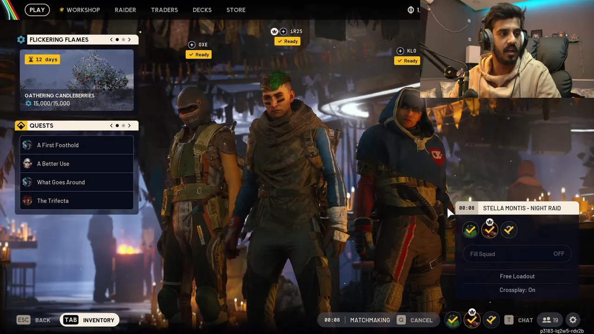Click first squad member avatar in raid panel

pos(470,230)
